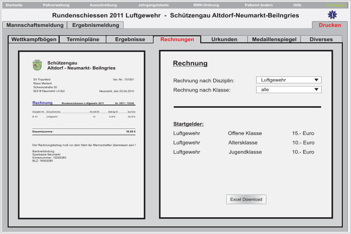This screenshot has height=234, width=351.
Task: Go to Startseite in top menu
Action: 14,5
